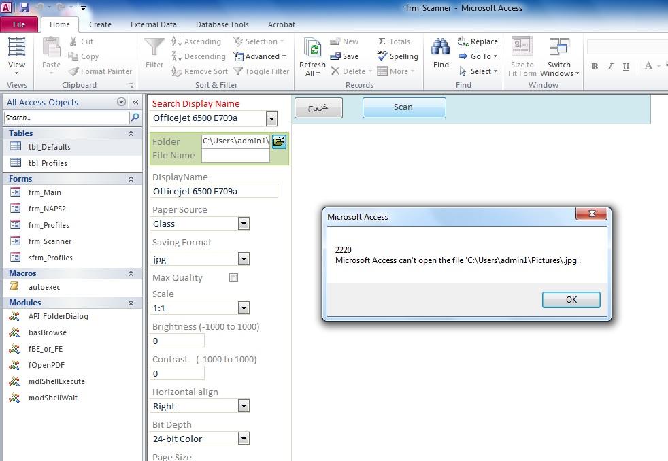Click the Totals sigma icon
668x461 pixels.
pyautogui.click(x=382, y=41)
